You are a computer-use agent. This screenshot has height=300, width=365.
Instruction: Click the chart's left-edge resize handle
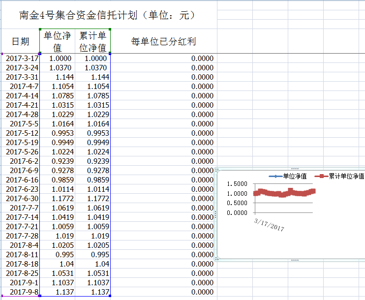[x=216, y=214]
